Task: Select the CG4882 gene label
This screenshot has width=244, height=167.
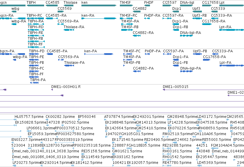Action: [140, 8]
